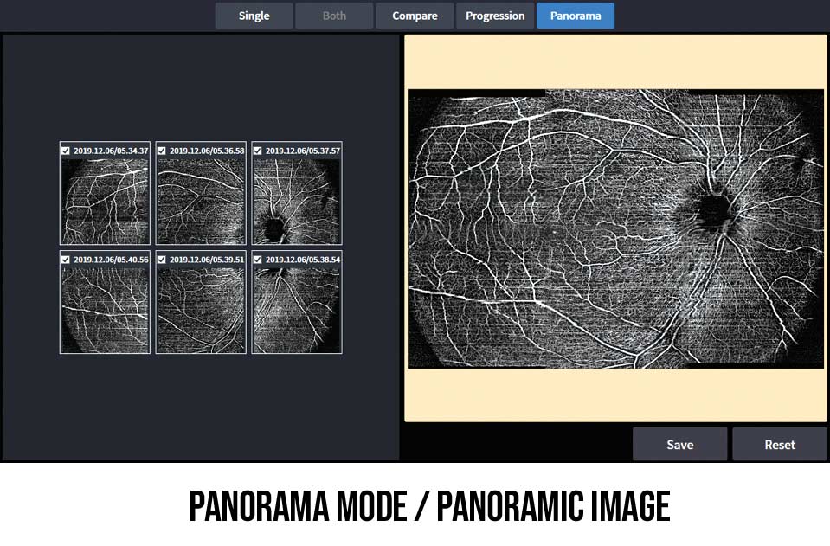This screenshot has height=546, width=830.
Task: Select the 05.40.56 scan thumbnail image
Action: [105, 310]
